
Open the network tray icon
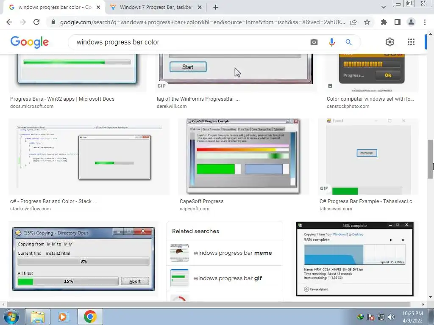[x=381, y=317]
